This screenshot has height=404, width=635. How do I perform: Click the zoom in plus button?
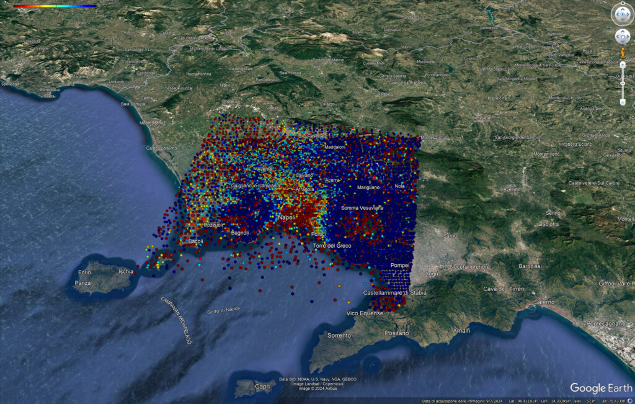(x=623, y=64)
